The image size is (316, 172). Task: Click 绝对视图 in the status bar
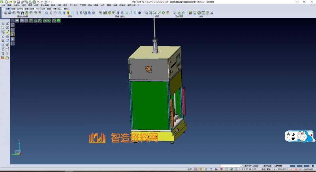267,166
